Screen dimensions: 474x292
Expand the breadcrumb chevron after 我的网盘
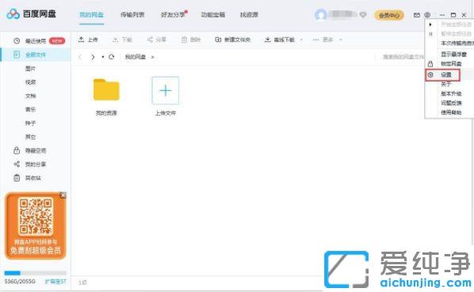pyautogui.click(x=152, y=57)
